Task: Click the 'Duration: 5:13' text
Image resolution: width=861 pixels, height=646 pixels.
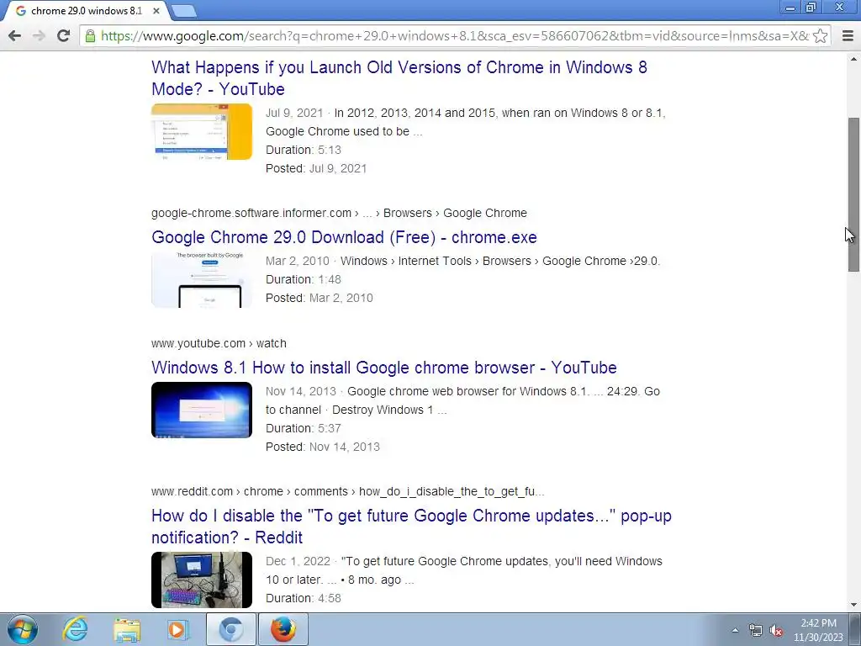Action: point(303,150)
